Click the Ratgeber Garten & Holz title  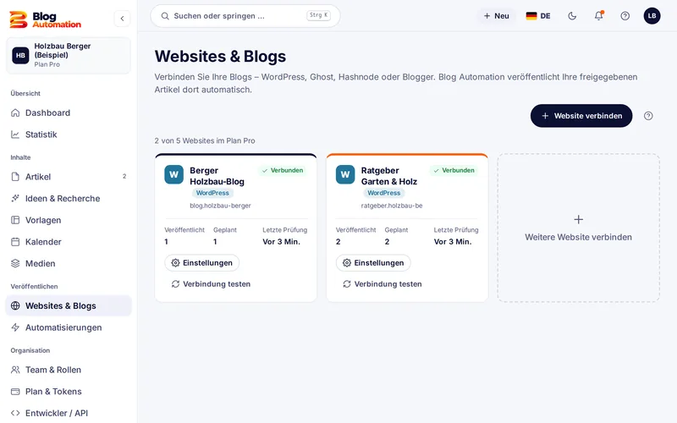coord(389,176)
